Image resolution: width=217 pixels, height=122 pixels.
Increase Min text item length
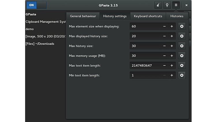click(x=172, y=75)
